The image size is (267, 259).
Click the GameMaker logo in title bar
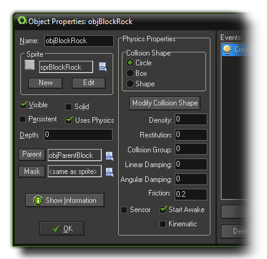click(22, 20)
